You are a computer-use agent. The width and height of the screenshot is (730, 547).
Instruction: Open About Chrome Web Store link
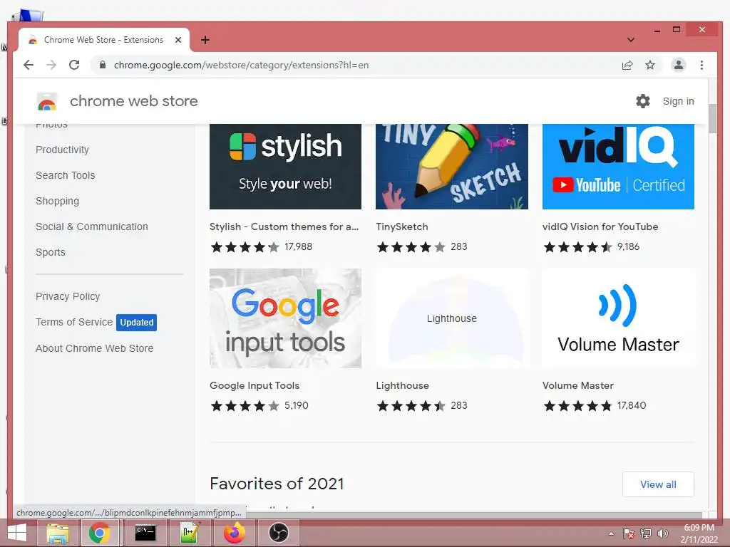(x=95, y=348)
